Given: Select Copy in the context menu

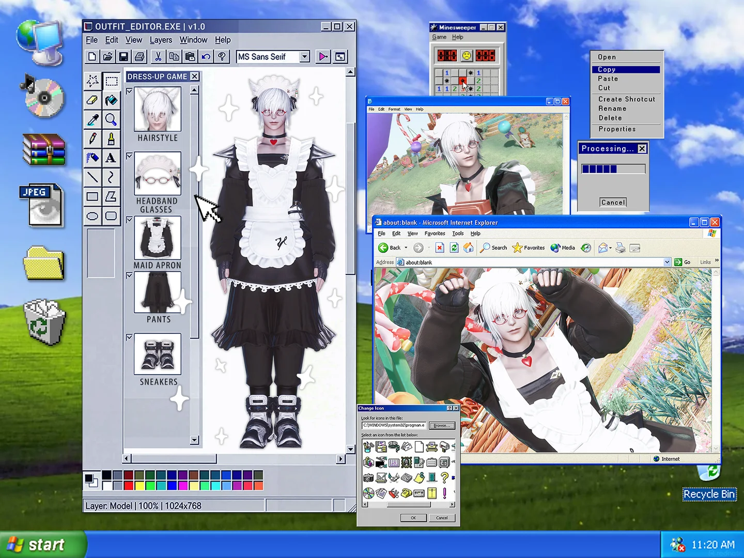Looking at the screenshot, I should (626, 69).
